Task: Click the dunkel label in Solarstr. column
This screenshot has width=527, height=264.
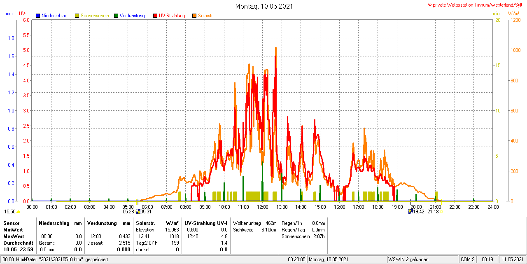Action: point(142,250)
